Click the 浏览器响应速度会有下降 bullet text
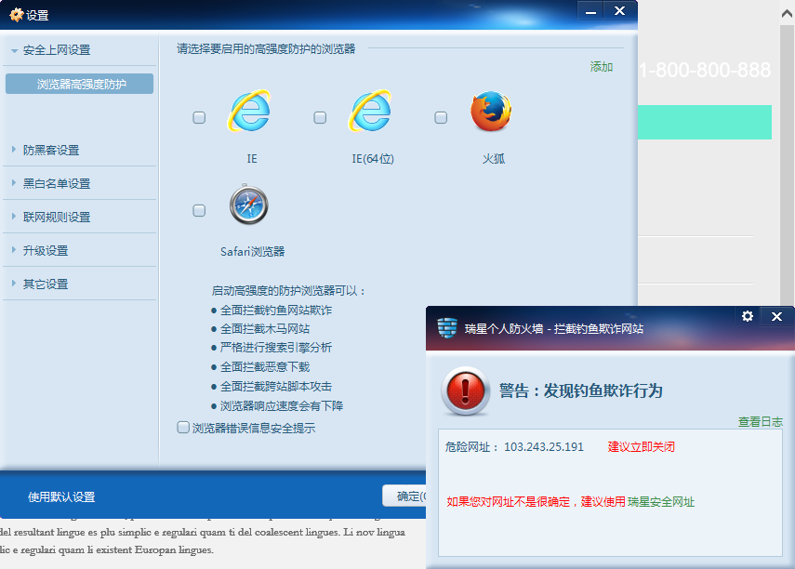795x569 pixels. 282,406
